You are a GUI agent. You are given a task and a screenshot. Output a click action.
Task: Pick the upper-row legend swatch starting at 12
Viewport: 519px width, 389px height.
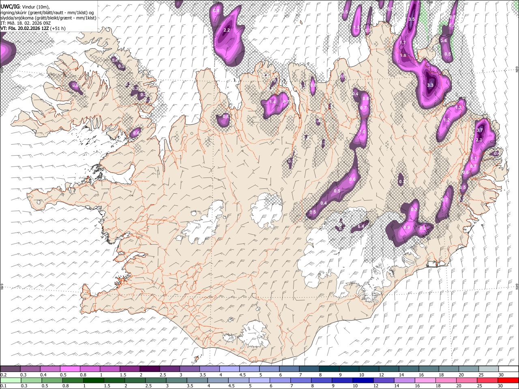pos(389,369)
